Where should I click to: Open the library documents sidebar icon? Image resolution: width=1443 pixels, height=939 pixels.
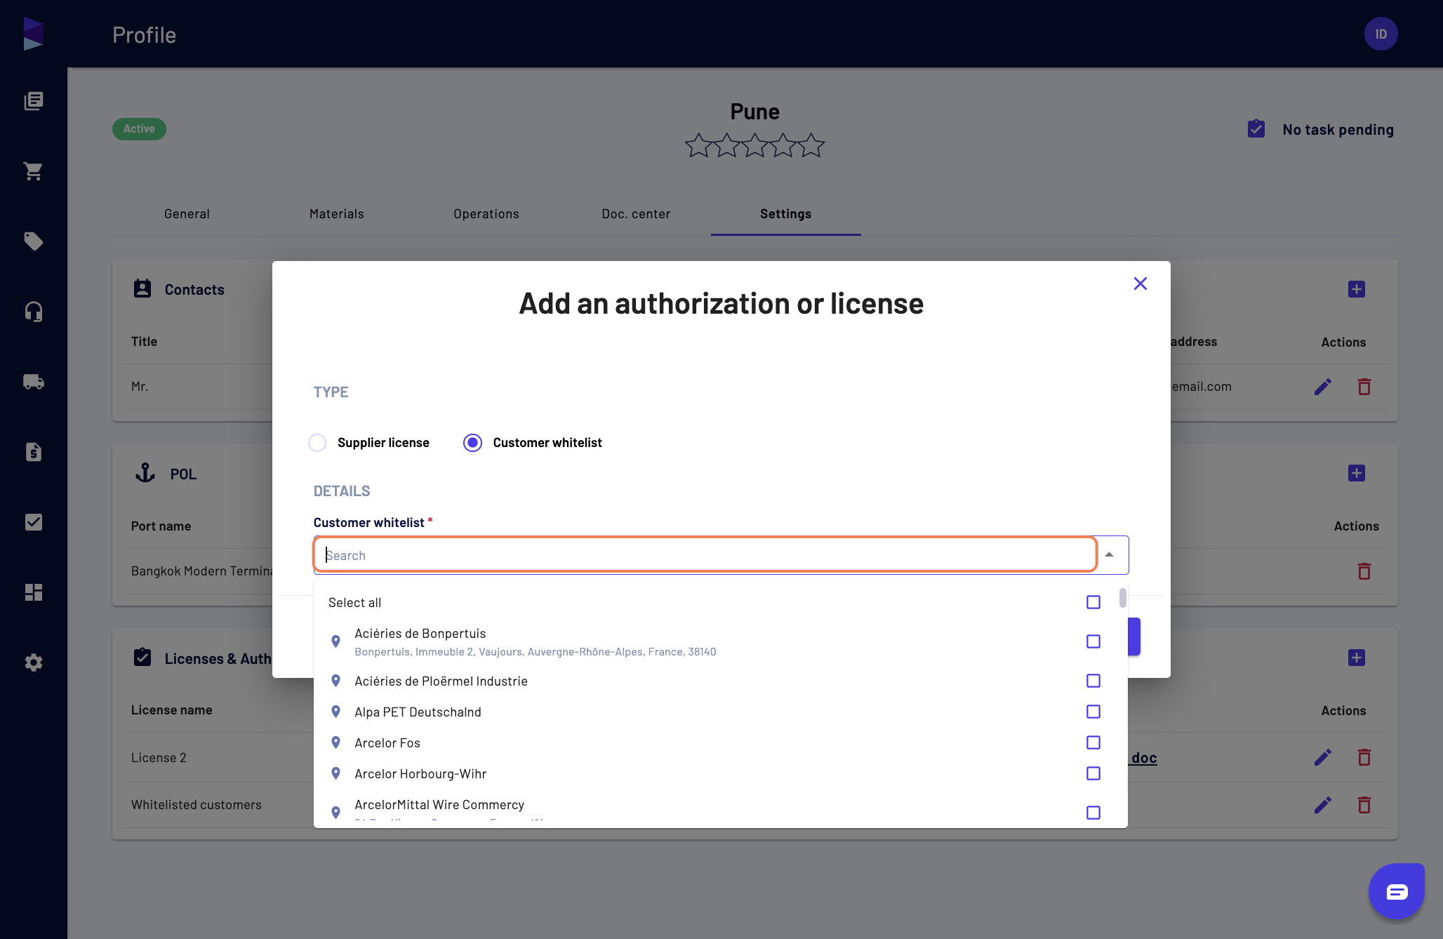(x=33, y=101)
